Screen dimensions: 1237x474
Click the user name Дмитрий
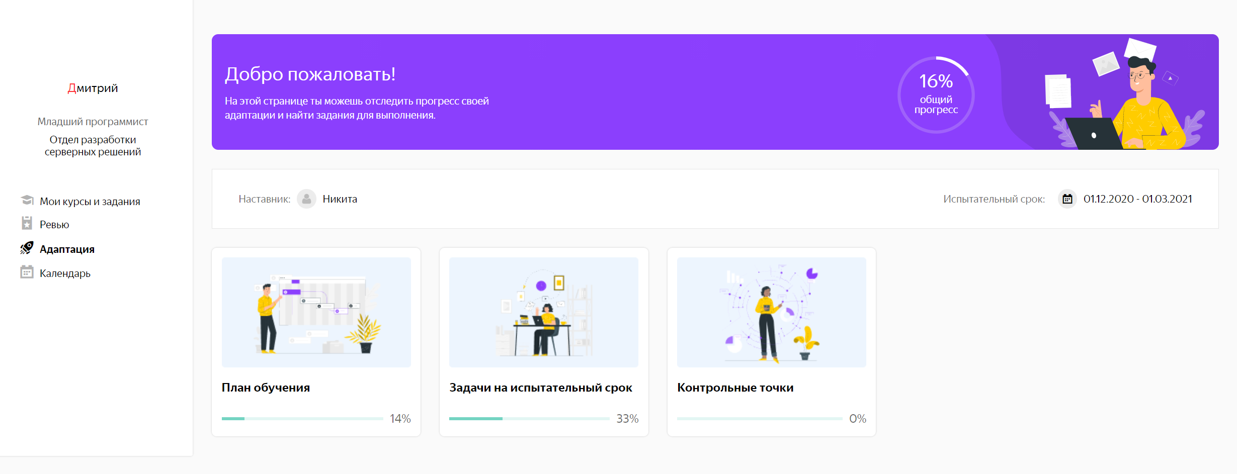pyautogui.click(x=93, y=88)
